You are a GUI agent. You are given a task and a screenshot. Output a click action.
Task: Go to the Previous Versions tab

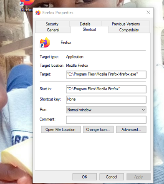[126, 24]
